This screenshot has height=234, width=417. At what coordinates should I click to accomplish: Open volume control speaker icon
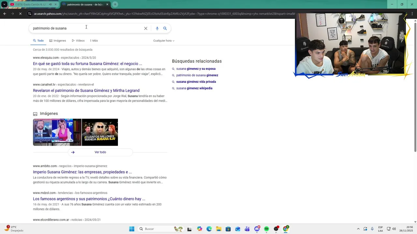[394, 229]
